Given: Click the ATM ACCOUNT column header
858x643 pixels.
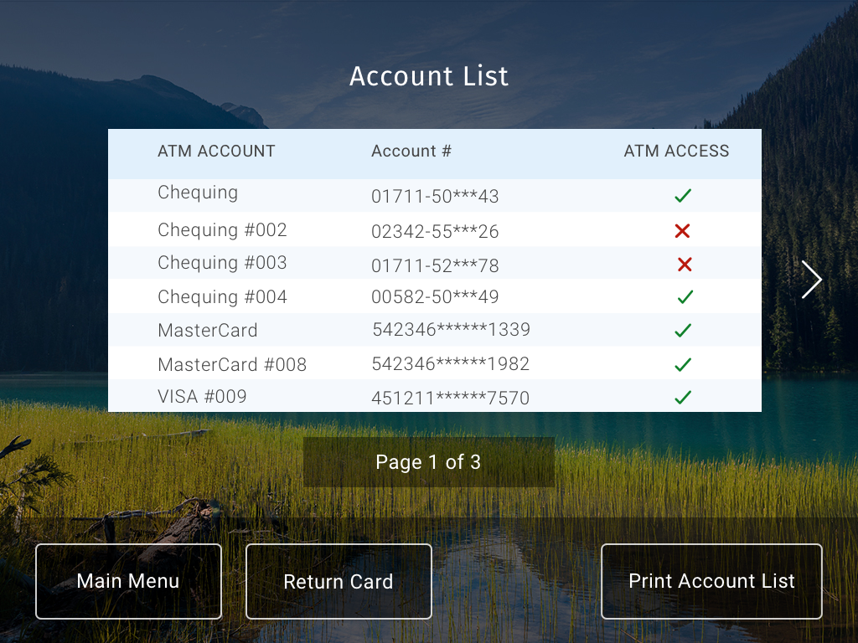Looking at the screenshot, I should tap(216, 152).
